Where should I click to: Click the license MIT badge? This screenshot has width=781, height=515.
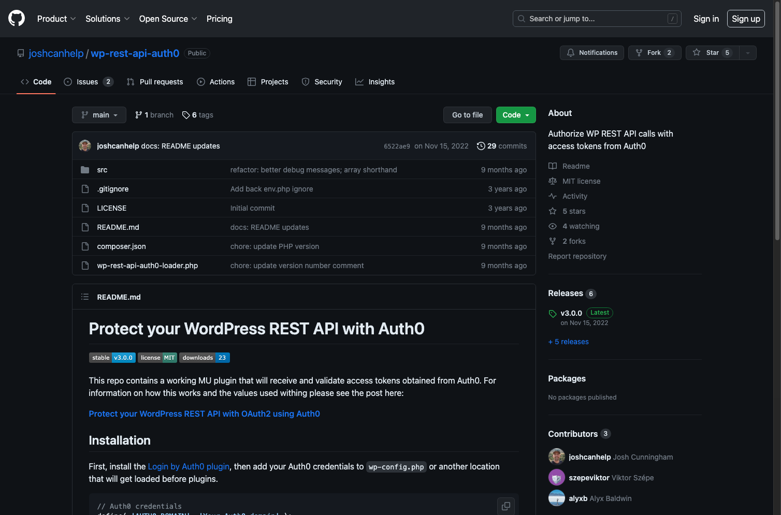tap(157, 358)
